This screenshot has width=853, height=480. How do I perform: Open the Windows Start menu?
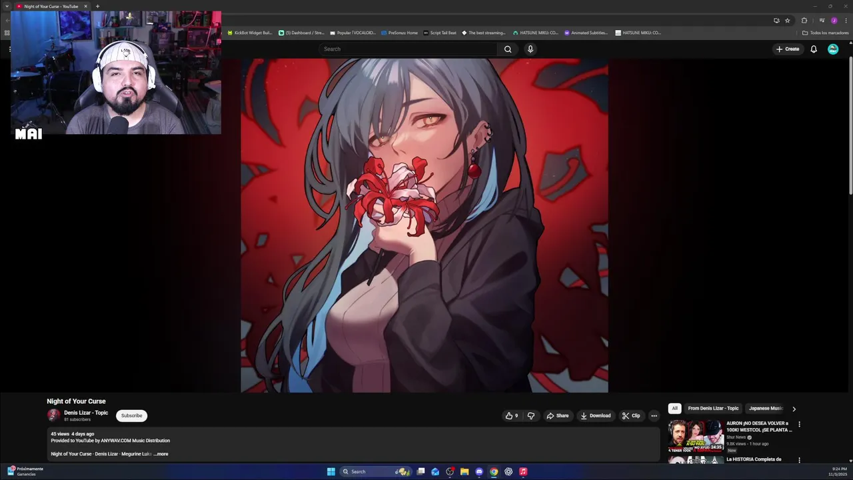pos(331,471)
